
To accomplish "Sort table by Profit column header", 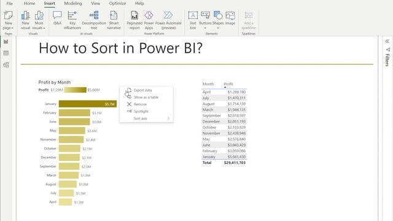I will (228, 84).
